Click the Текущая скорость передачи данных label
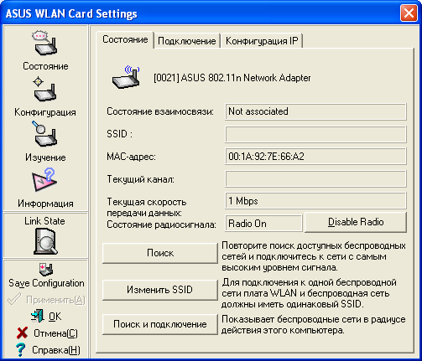The width and height of the screenshot is (422, 361). 147,207
